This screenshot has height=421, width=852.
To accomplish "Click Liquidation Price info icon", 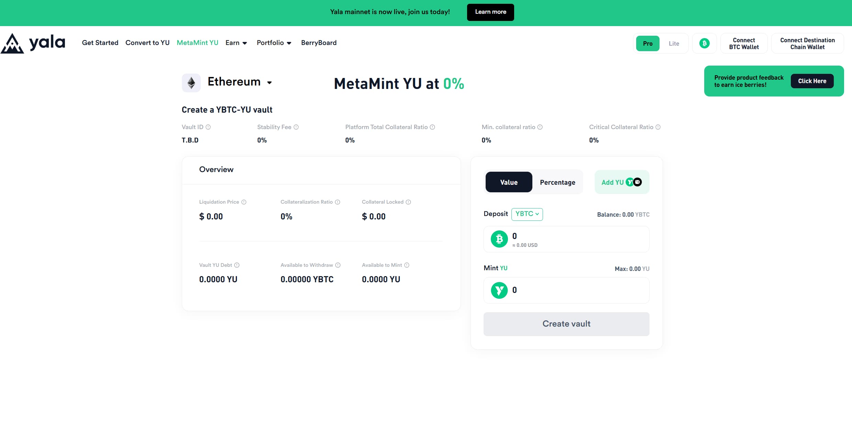I will tap(244, 202).
